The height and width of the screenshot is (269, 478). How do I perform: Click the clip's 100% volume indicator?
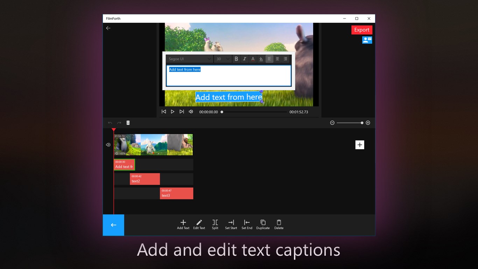(x=120, y=153)
